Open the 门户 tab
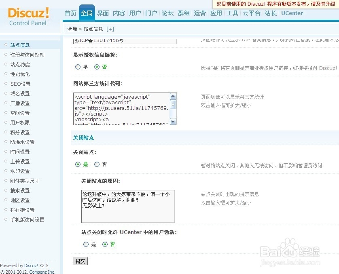Viewport: 339px width, 274px height. tap(151, 13)
